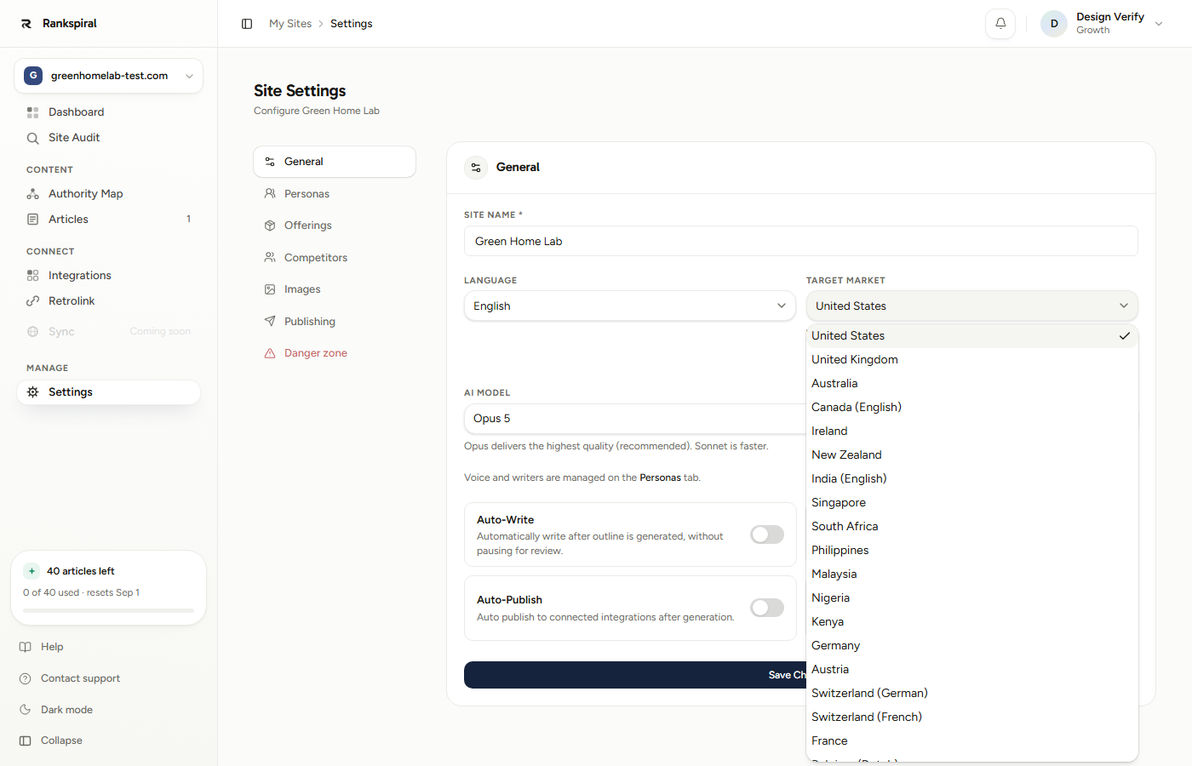Click the Integrations icon

(x=33, y=276)
